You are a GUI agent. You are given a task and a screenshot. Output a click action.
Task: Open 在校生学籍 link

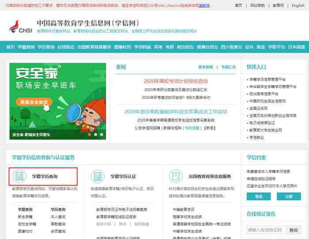point(27,224)
